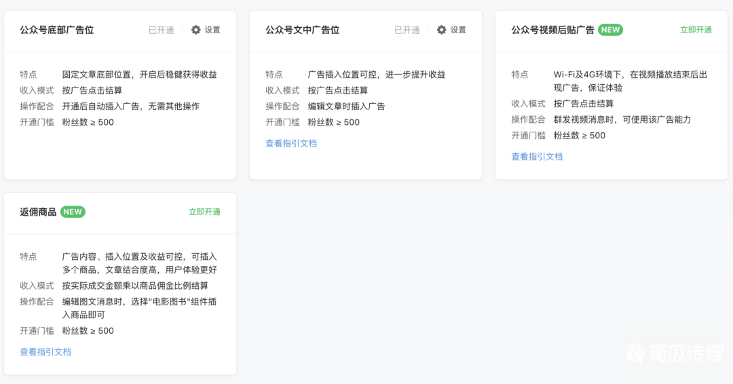
Task: Click the gear icon in 公众号底部广告位 card
Action: click(x=196, y=30)
